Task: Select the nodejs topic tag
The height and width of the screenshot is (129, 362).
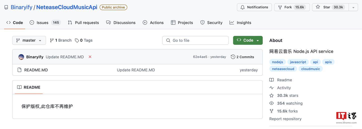Action: (x=277, y=62)
